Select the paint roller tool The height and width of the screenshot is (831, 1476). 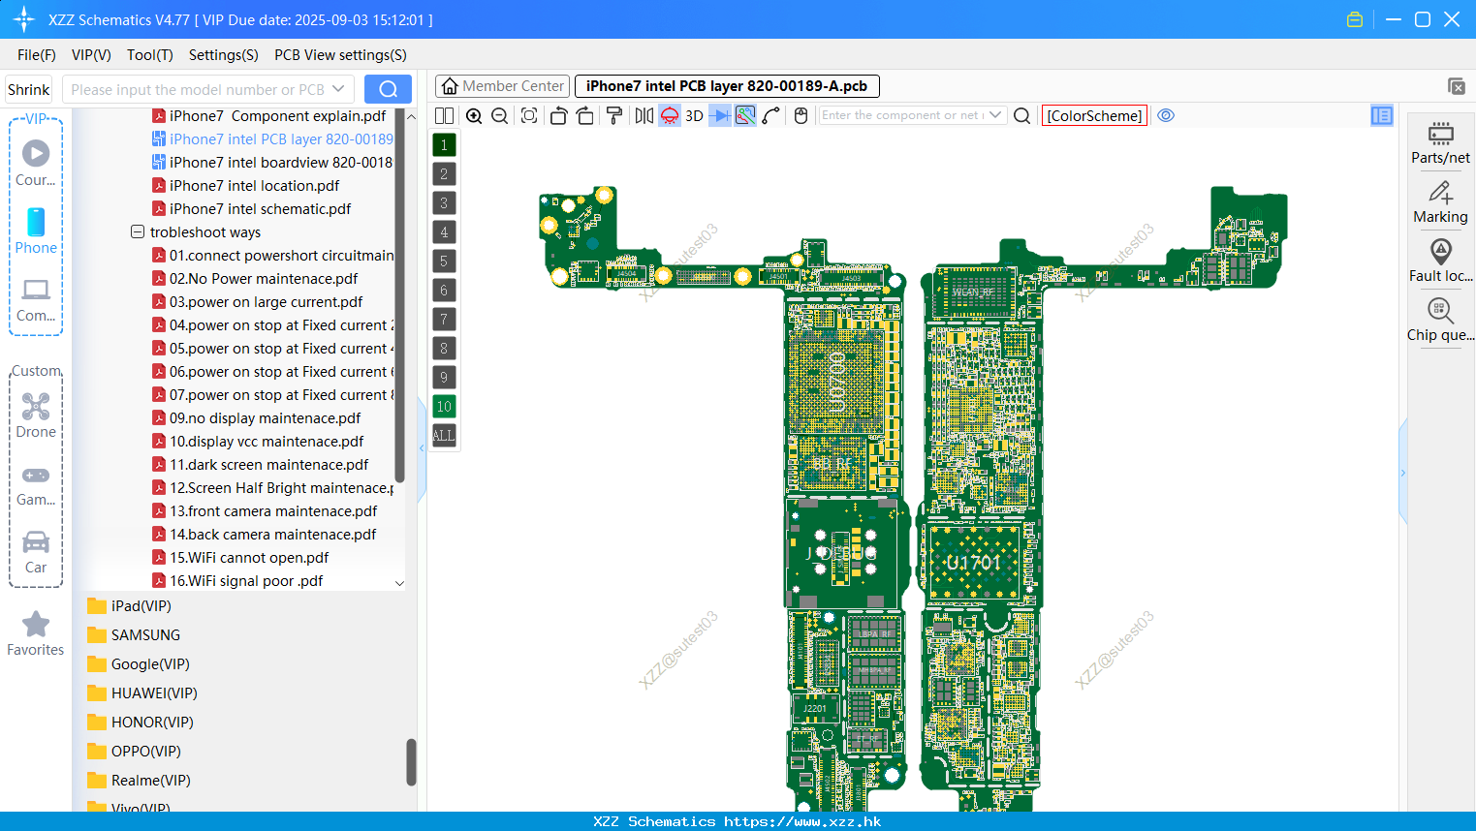click(x=614, y=115)
